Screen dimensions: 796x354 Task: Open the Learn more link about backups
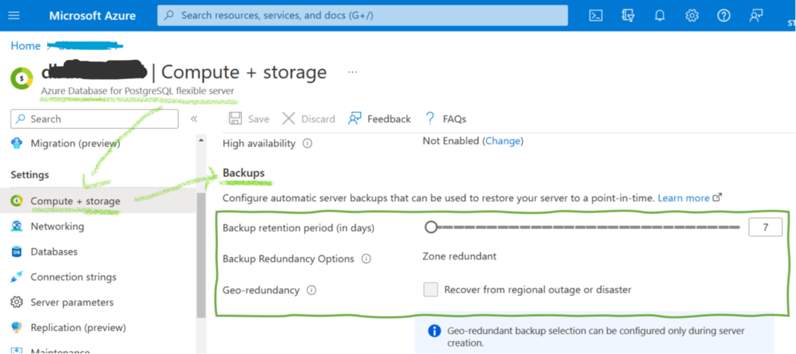tap(683, 198)
